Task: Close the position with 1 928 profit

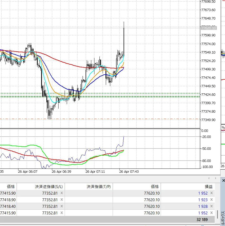Action: 211,206
